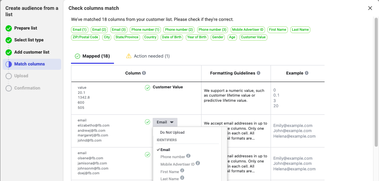Viewport: 379px width, 181px height.
Task: Open the Action needed (1) tab
Action: [148, 56]
